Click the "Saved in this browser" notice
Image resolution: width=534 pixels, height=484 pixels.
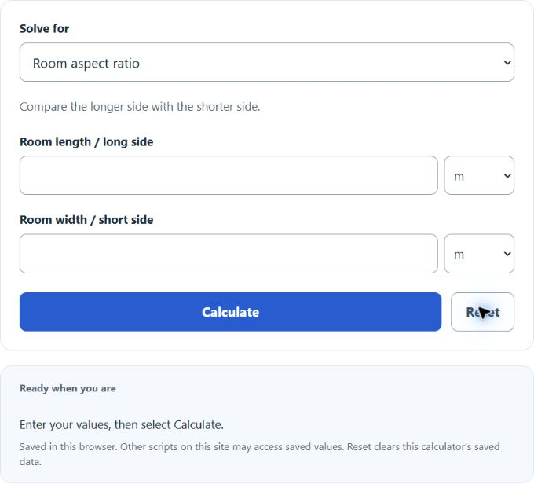click(259, 454)
